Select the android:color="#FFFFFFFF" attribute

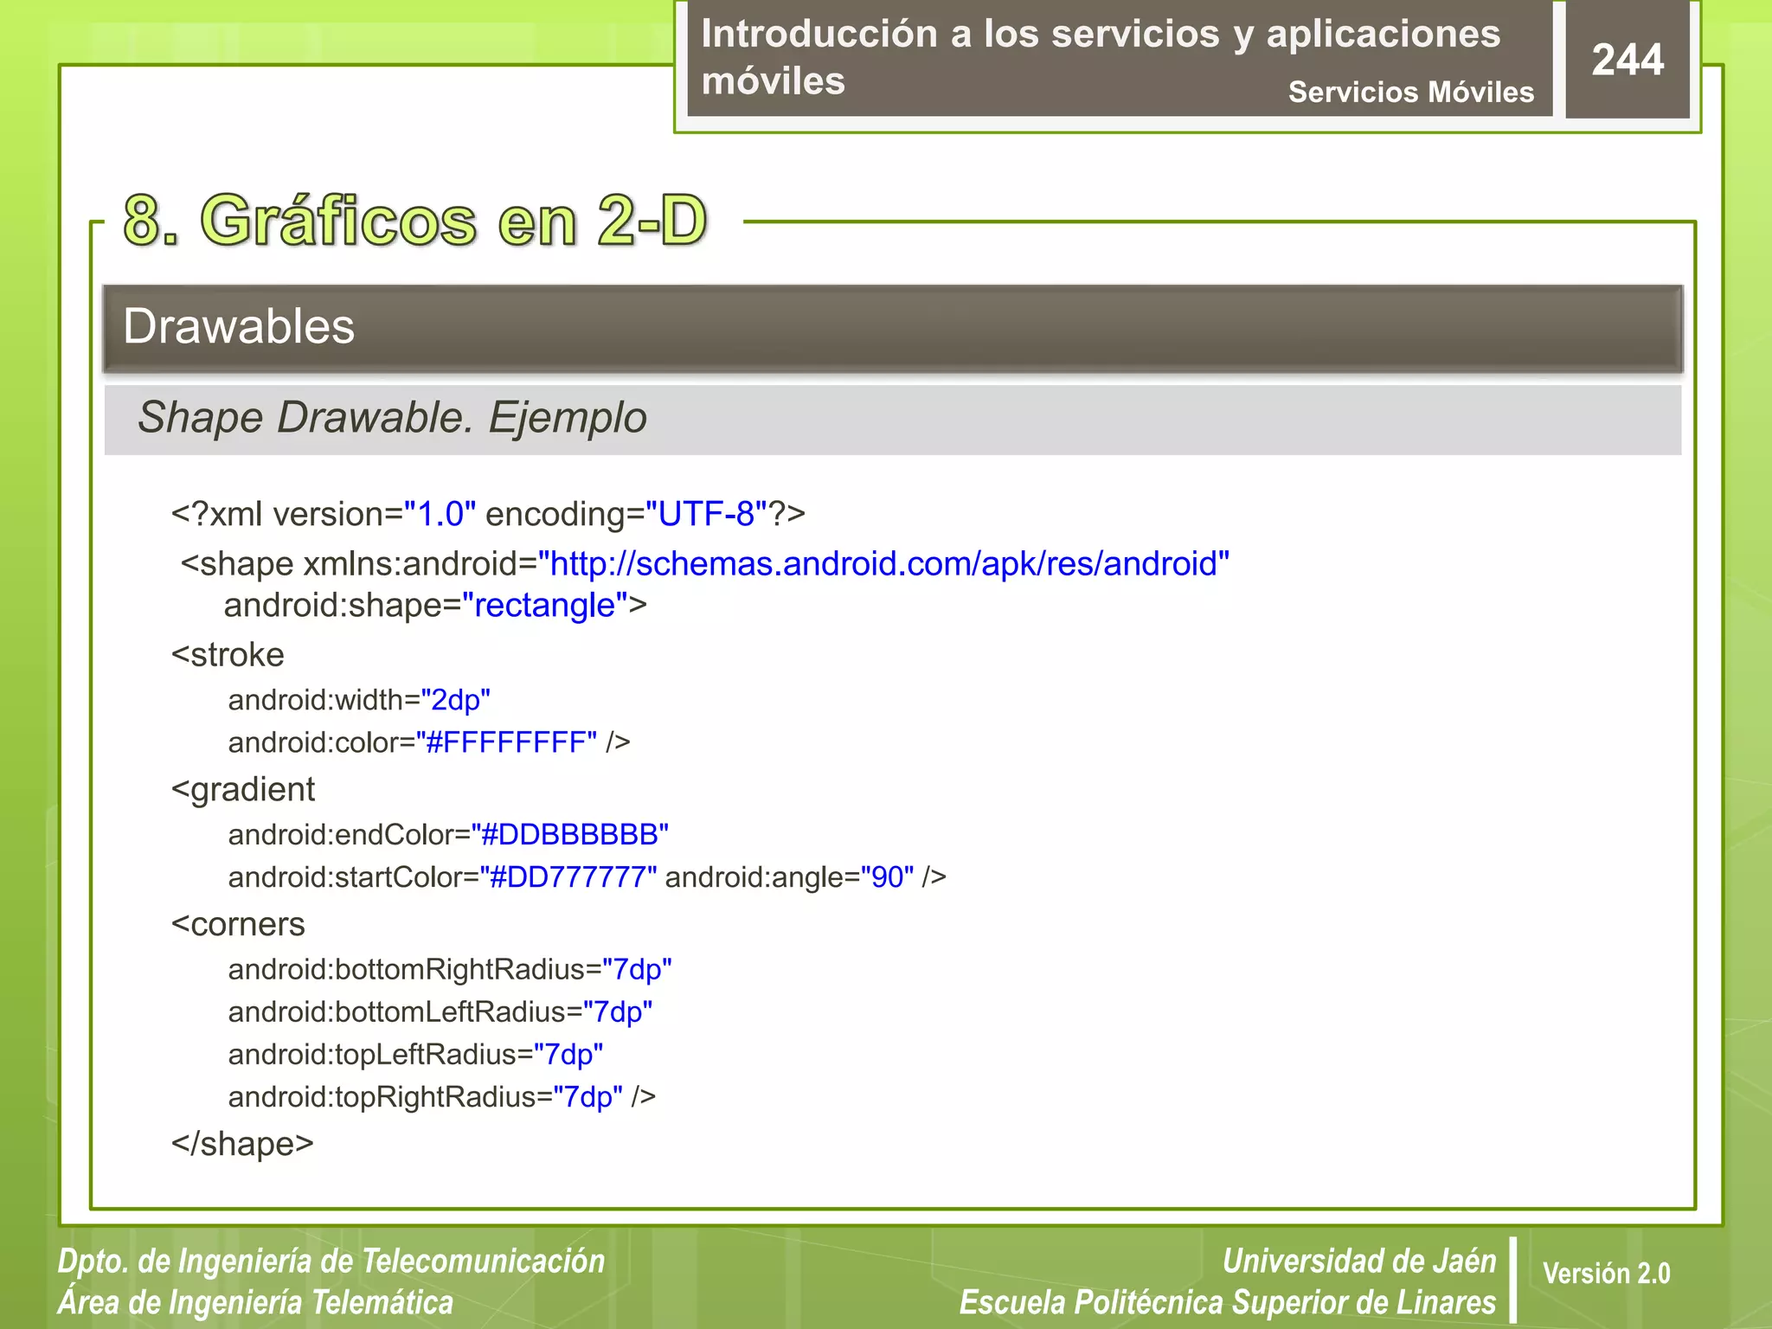click(x=413, y=742)
